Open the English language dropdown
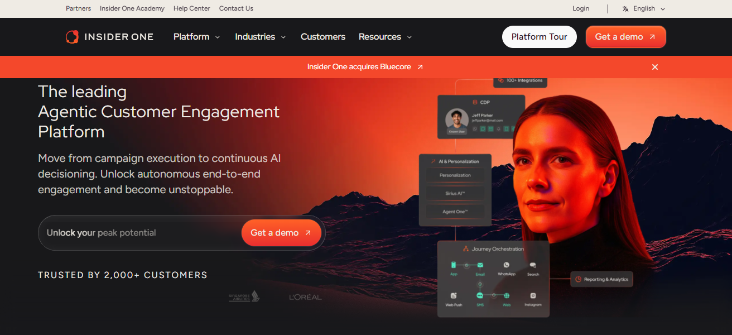Screen dimensions: 732x335 (x=644, y=8)
